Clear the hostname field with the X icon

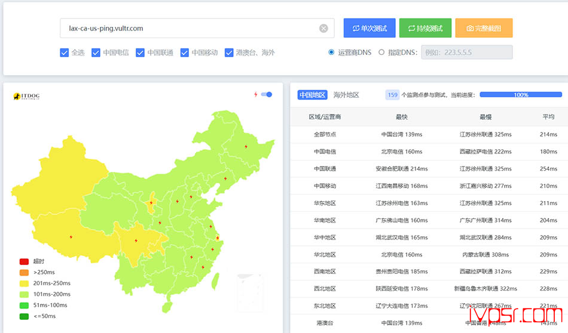point(323,28)
